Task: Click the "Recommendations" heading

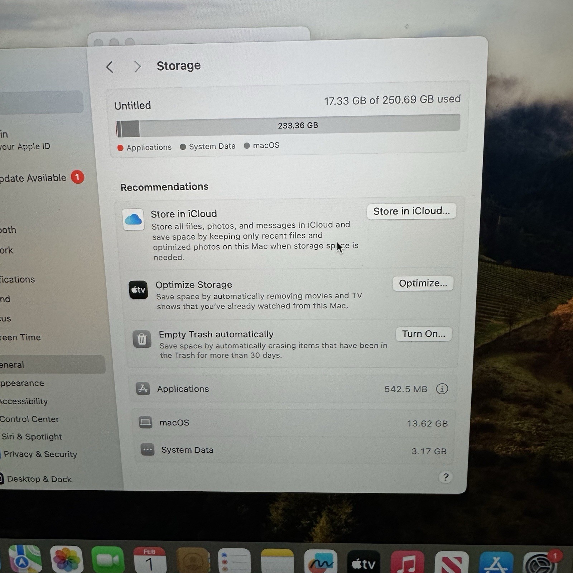Action: click(164, 187)
